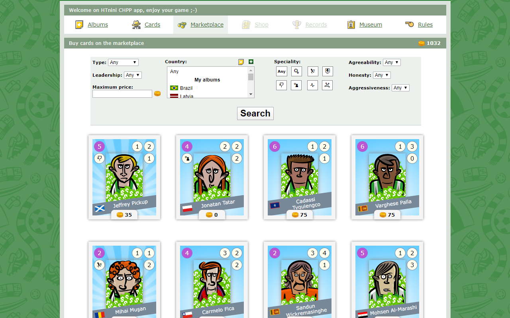
Task: Open the Agreeability dropdown
Action: point(392,62)
